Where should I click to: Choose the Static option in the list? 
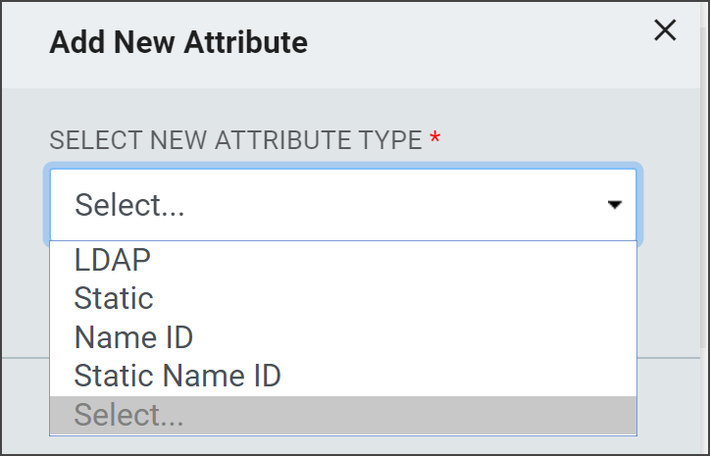[343, 299]
